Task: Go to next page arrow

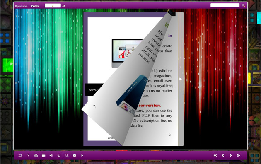Action: [230, 155]
